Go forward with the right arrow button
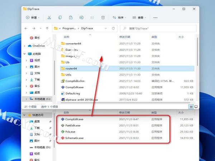Image resolution: width=215 pixels, height=161 pixels. [34, 28]
